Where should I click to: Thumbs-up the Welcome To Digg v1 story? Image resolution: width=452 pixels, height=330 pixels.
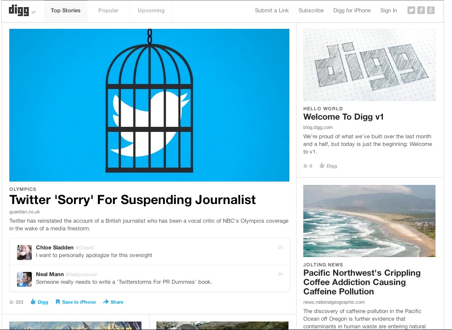322,166
